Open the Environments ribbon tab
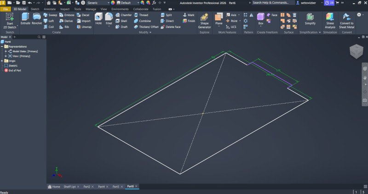 click(120, 9)
